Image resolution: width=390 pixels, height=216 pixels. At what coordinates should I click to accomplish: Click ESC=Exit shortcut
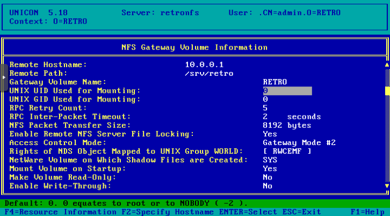(x=301, y=212)
